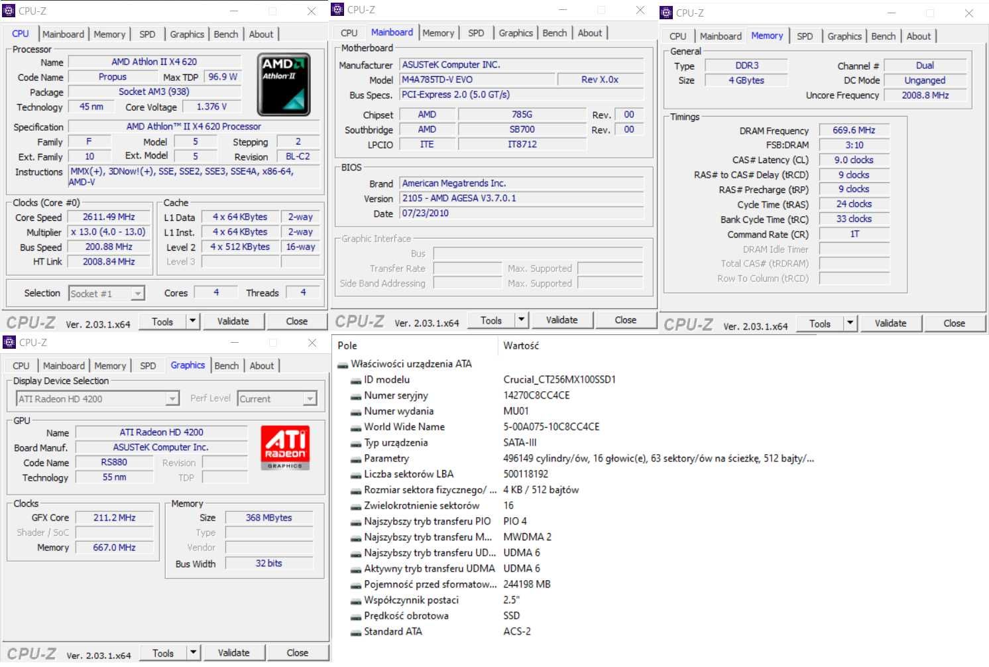Click the drive icon beside ID modelu
This screenshot has width=989, height=667.
click(x=356, y=380)
